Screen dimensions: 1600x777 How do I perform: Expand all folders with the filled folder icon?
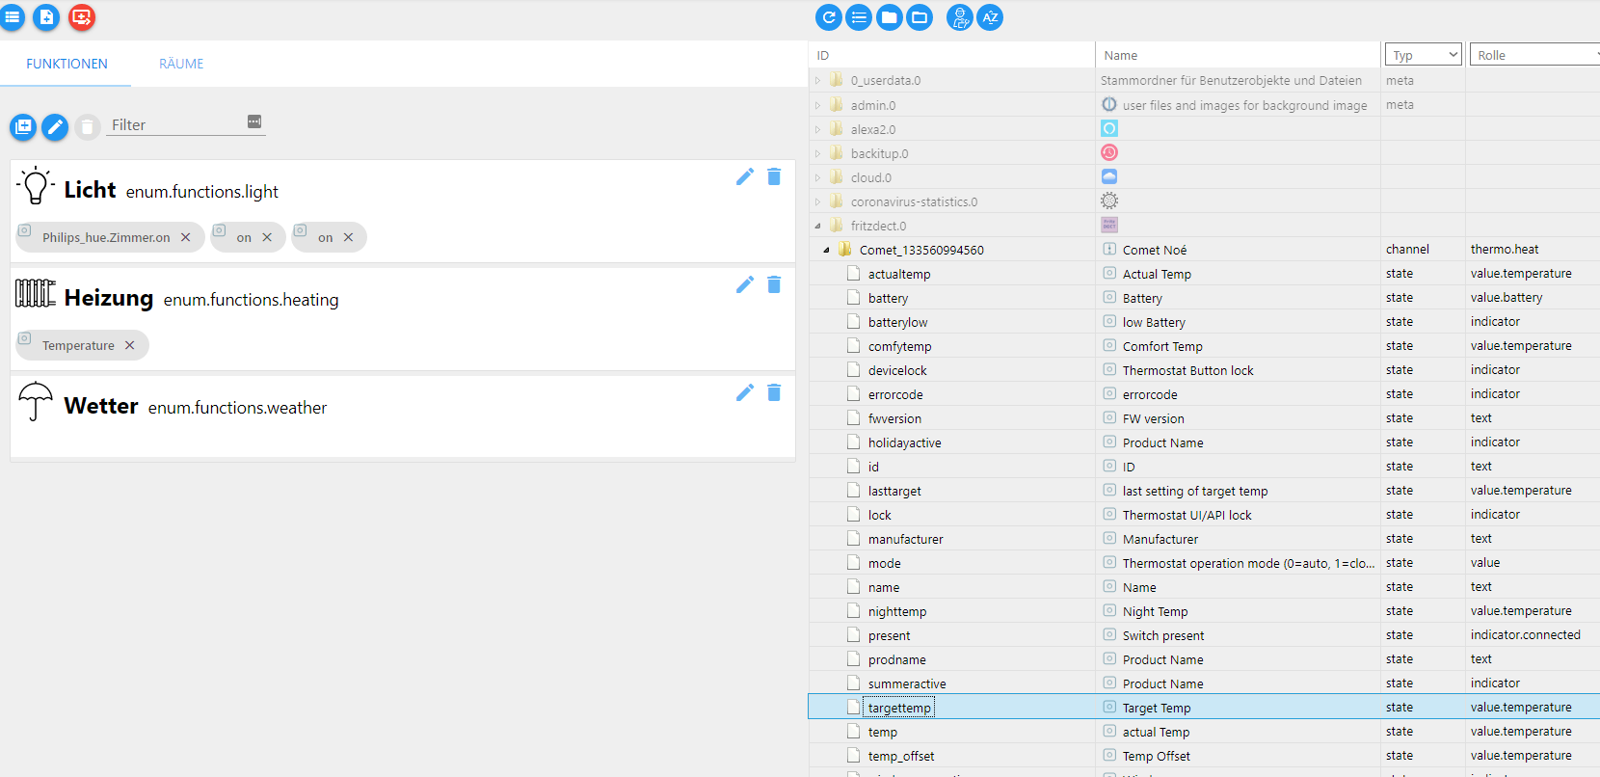coord(890,17)
